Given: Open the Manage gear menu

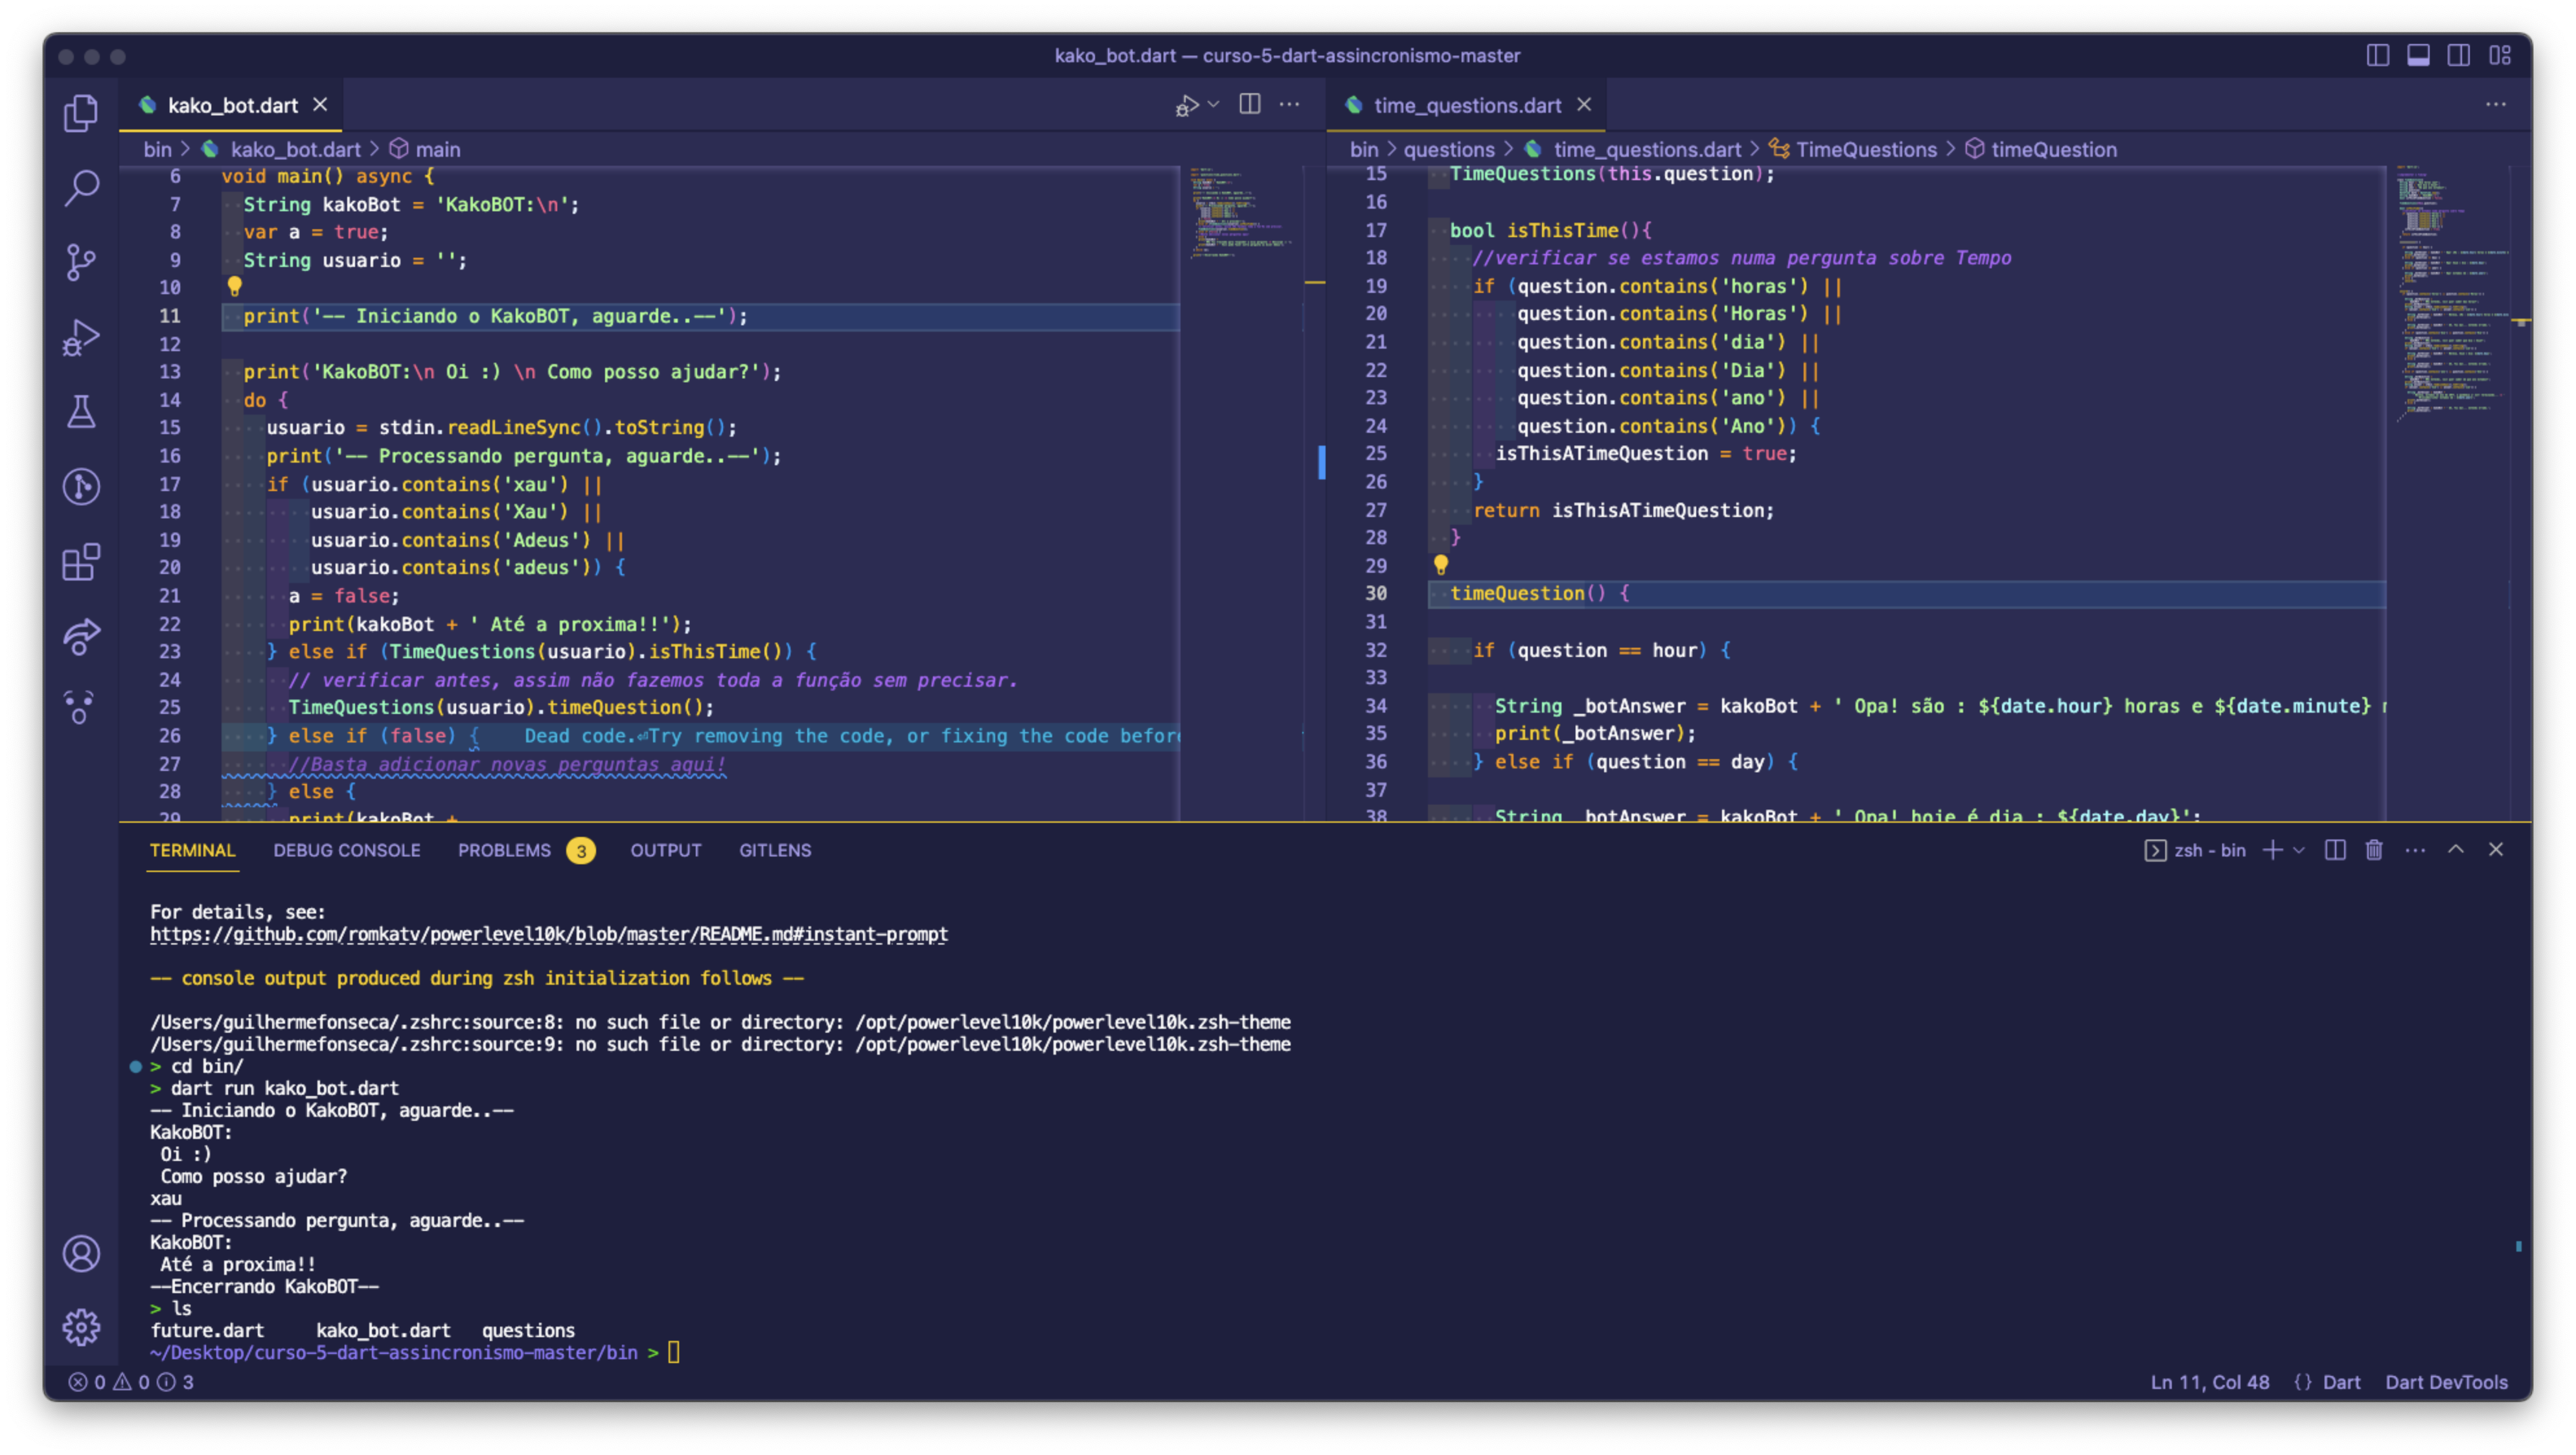Looking at the screenshot, I should point(81,1327).
